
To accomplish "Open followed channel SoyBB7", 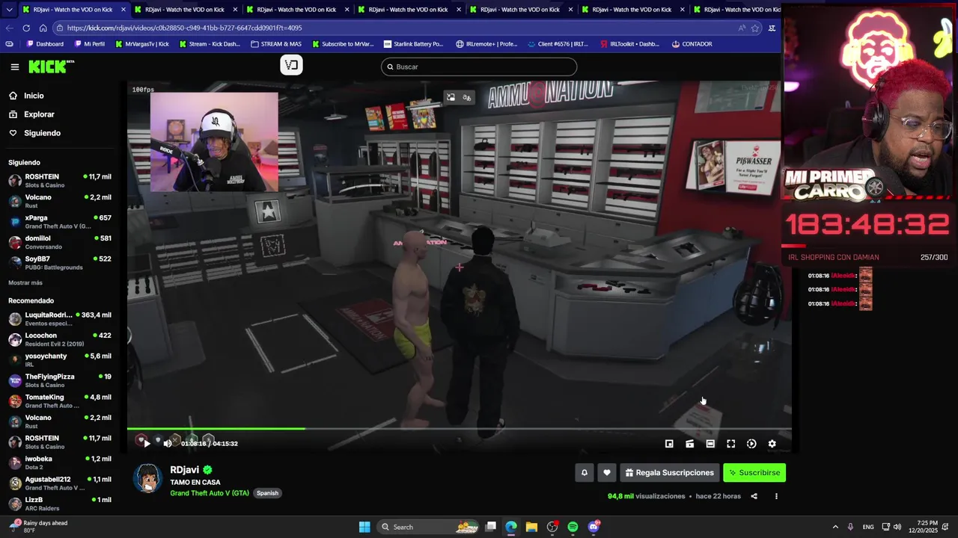I will click(x=60, y=263).
